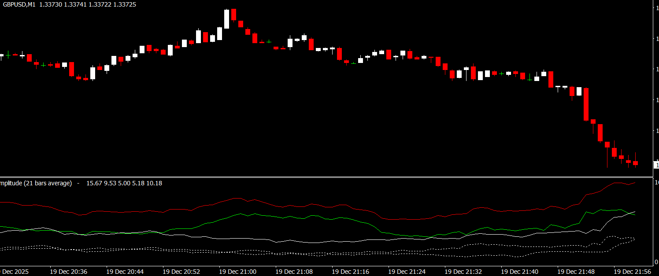Click the red candle at the chart's highest point

click(234, 15)
